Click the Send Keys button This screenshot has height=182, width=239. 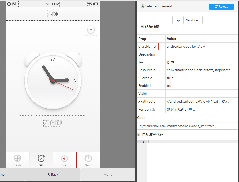tap(193, 20)
